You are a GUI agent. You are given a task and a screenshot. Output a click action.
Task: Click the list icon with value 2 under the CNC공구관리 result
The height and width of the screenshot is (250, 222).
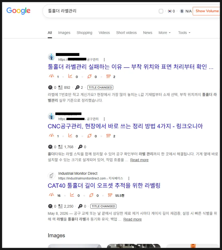(108, 136)
